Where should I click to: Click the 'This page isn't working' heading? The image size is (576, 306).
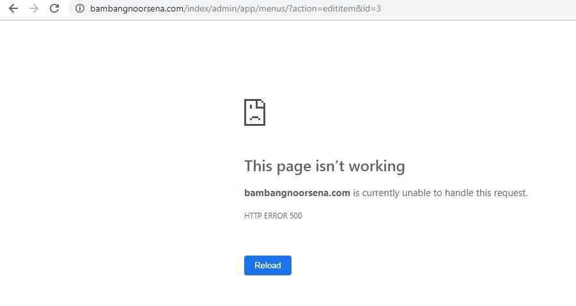[325, 166]
